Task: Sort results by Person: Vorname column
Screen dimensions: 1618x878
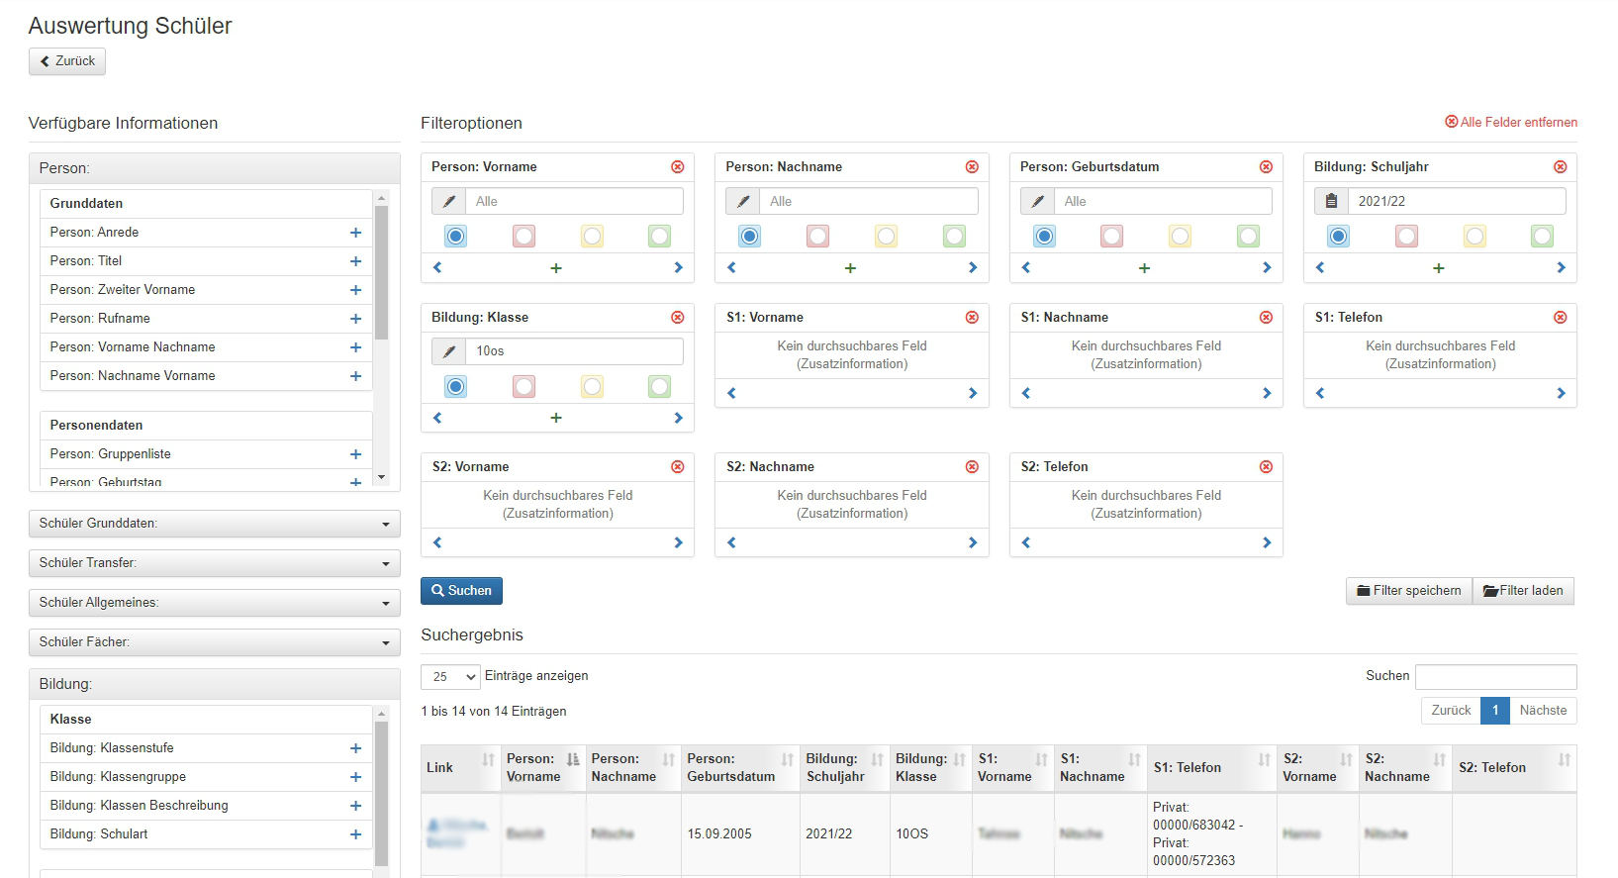Action: tap(543, 768)
